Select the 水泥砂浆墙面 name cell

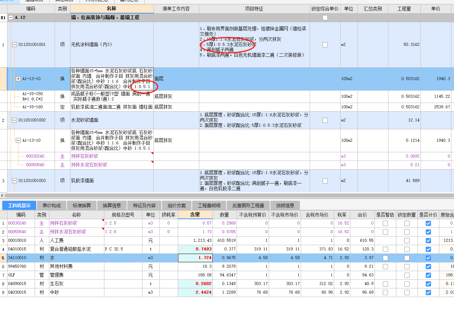(112, 120)
